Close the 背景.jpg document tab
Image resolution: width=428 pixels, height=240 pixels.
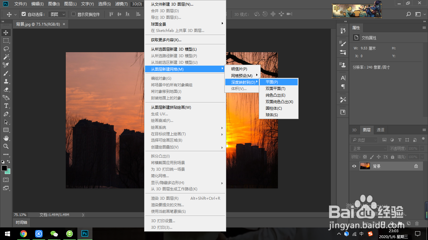click(64, 24)
